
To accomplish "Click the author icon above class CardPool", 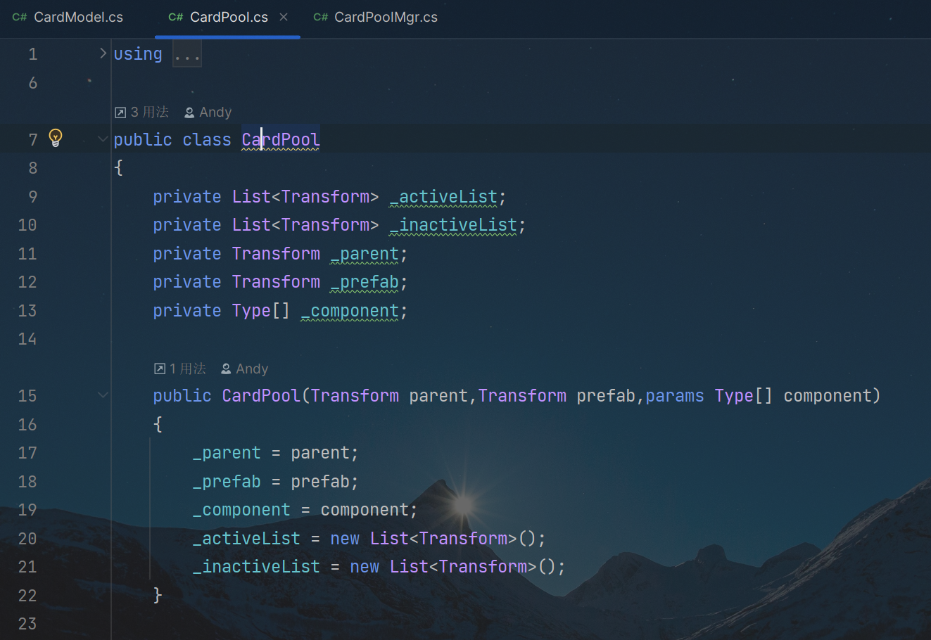I will coord(189,113).
